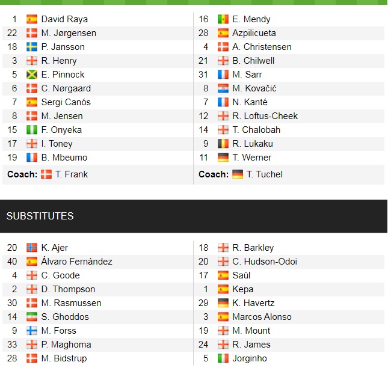This screenshot has width=388, height=371.
Task: Click on substitute Álvaro Fernández
Action: (x=76, y=262)
